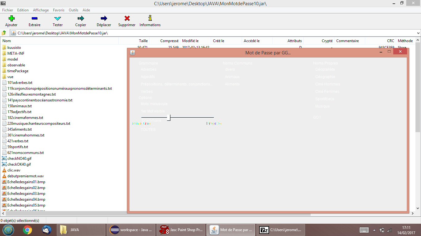Show hidden system tray icons
The image size is (421, 236).
[x=374, y=230]
